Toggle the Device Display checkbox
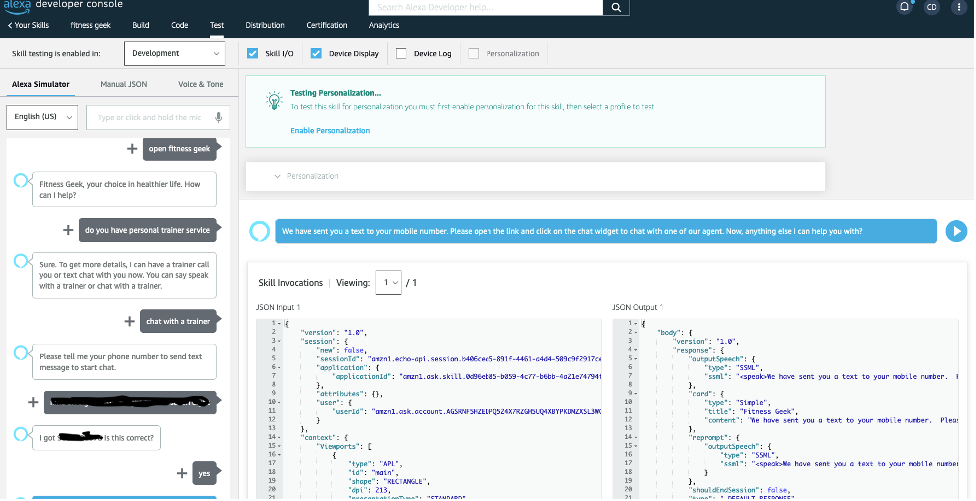Image resolution: width=976 pixels, height=501 pixels. pos(316,54)
